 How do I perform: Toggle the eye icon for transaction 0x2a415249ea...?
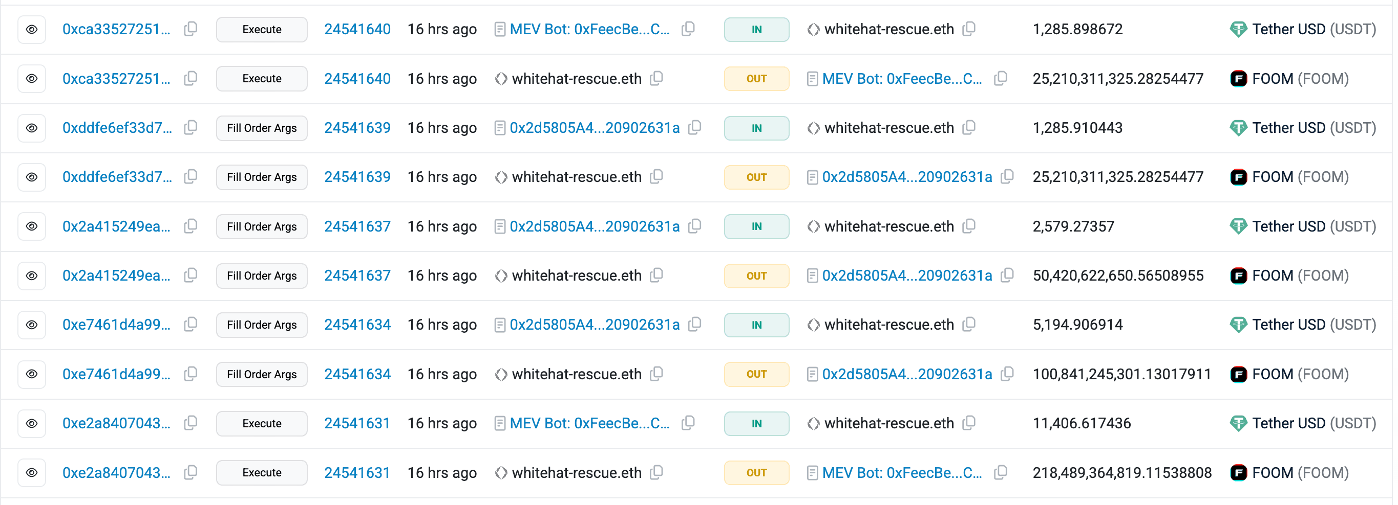click(x=31, y=226)
